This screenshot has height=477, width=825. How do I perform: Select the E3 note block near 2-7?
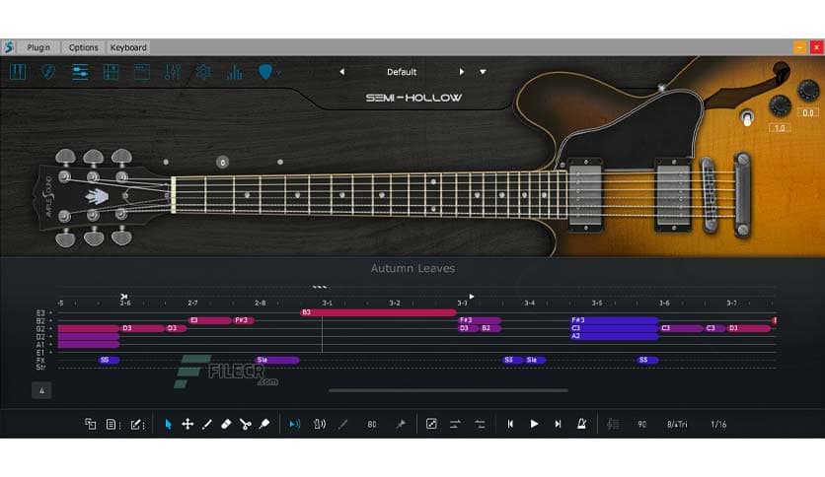coord(210,320)
